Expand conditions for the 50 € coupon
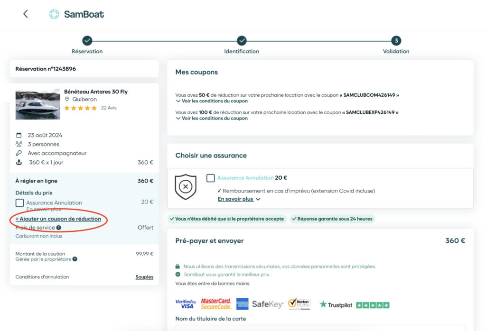Screen dimensions: 486x331 212,101
